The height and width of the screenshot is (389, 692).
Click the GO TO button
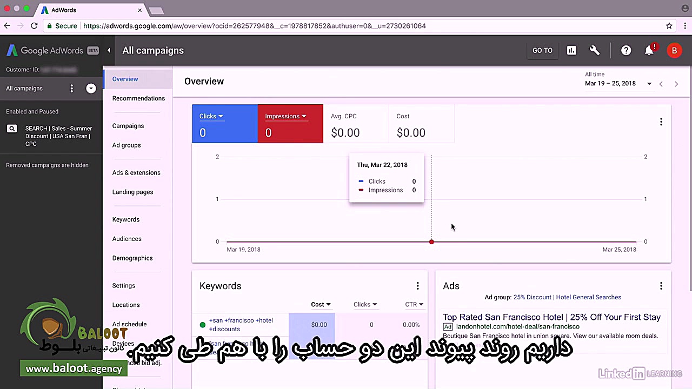pos(542,50)
